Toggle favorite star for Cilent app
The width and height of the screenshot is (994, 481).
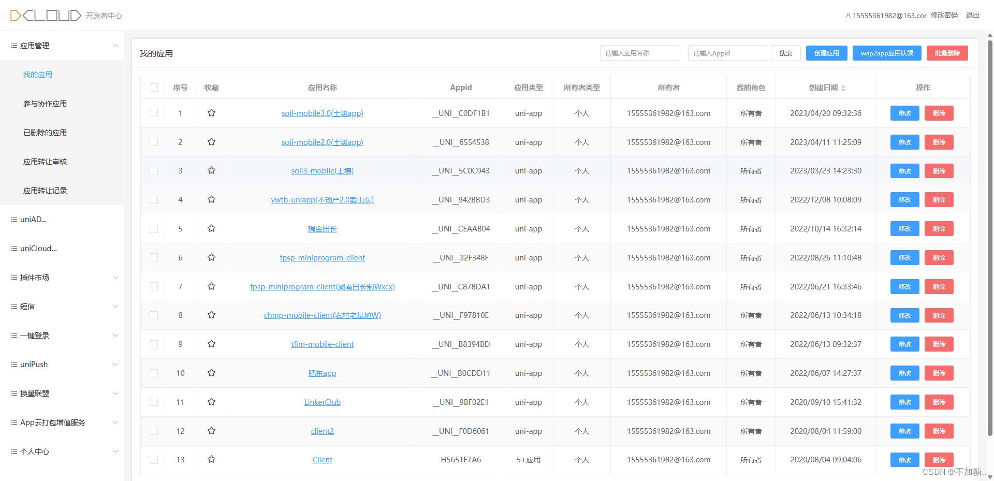[211, 459]
